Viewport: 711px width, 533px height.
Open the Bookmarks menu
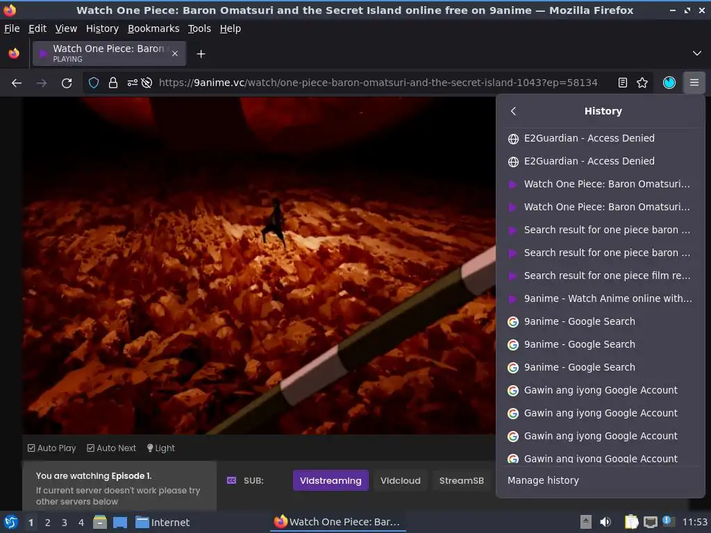point(153,28)
